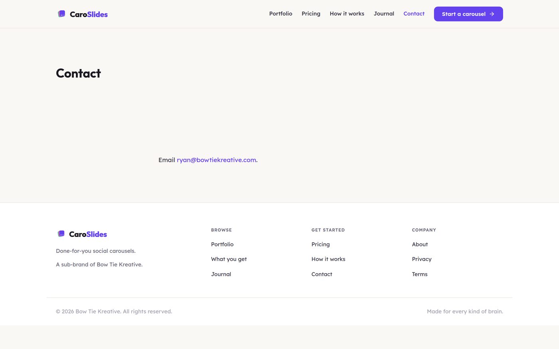Viewport: 559px width, 349px height.
Task: Open Terms link in footer
Action: pyautogui.click(x=420, y=274)
